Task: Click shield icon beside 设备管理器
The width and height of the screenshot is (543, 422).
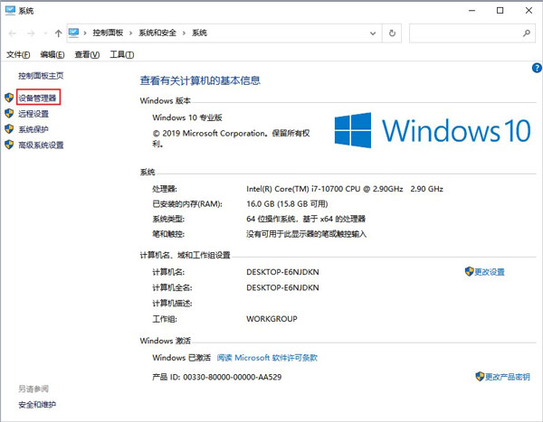Action: 9,98
